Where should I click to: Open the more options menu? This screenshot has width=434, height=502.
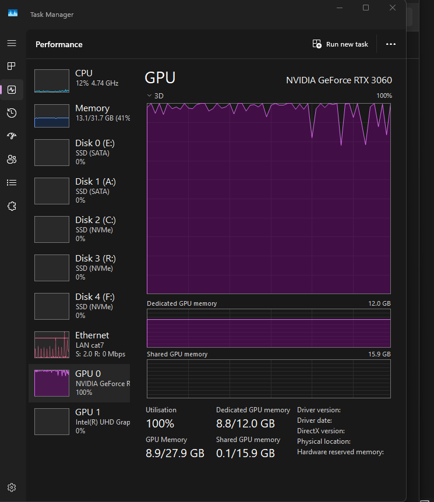click(391, 44)
